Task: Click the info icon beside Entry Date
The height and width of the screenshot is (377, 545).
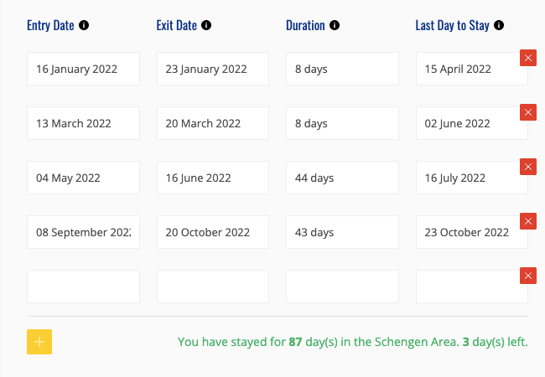Action: pyautogui.click(x=84, y=25)
